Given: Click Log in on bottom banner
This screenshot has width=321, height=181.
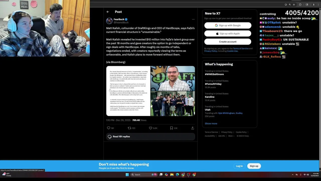Looking at the screenshot, I should click(239, 166).
